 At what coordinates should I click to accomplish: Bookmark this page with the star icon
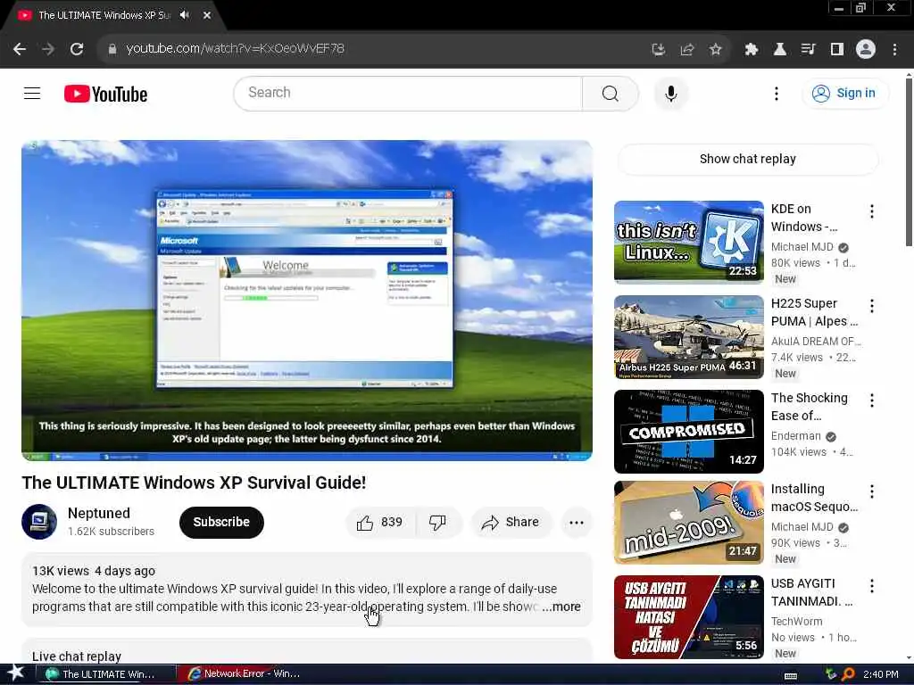715,49
